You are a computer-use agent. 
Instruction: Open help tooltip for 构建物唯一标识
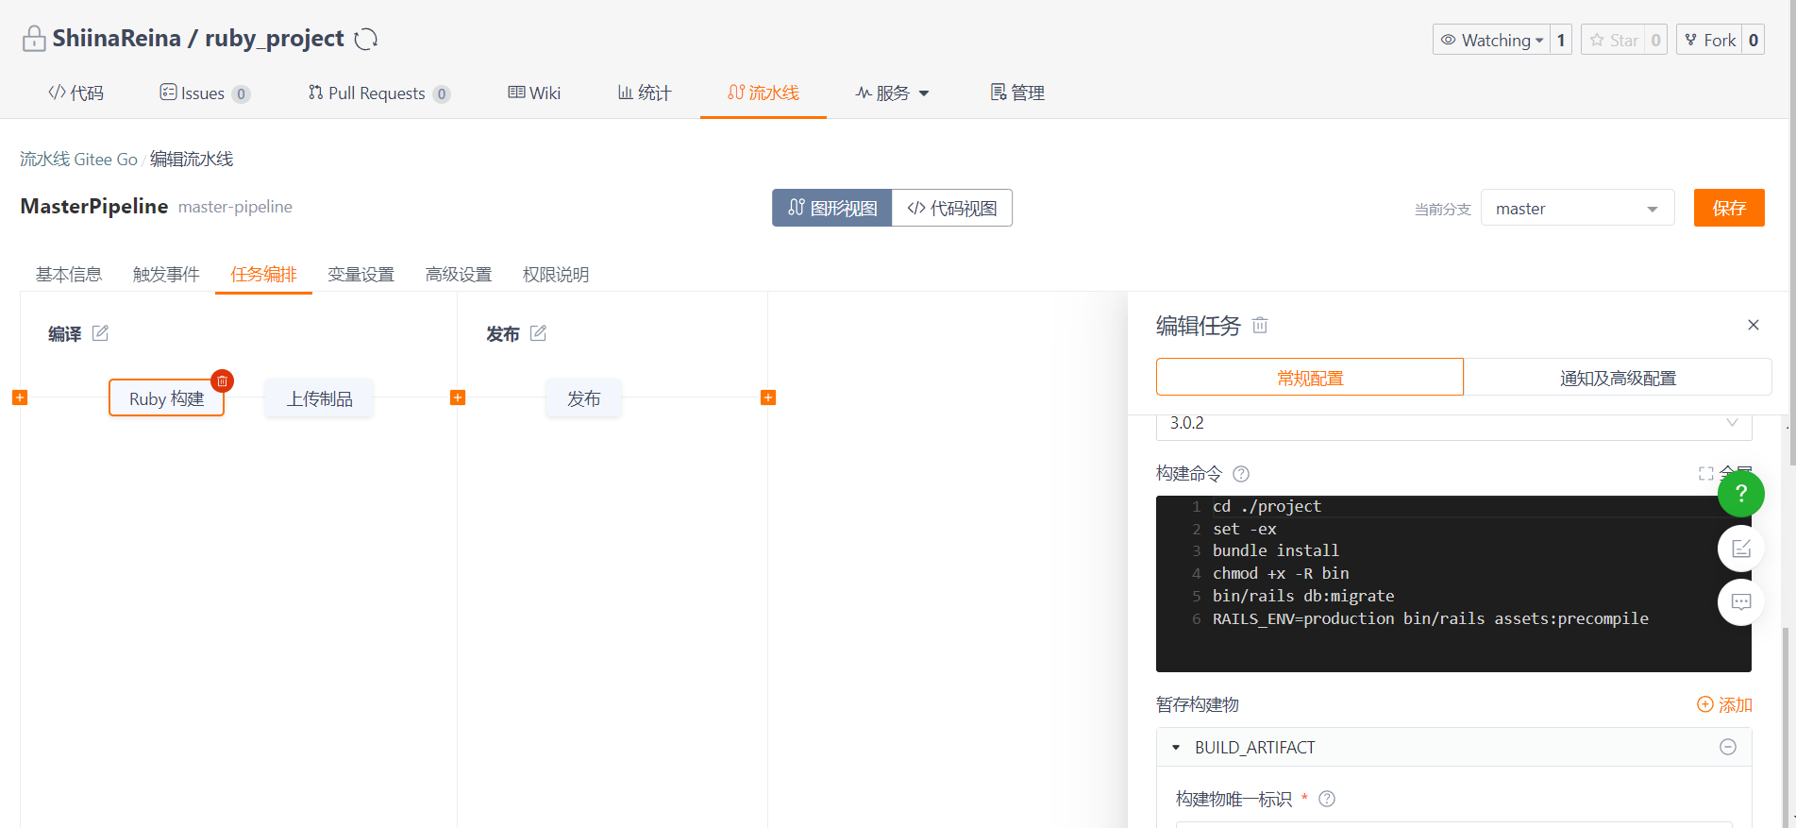point(1327,799)
